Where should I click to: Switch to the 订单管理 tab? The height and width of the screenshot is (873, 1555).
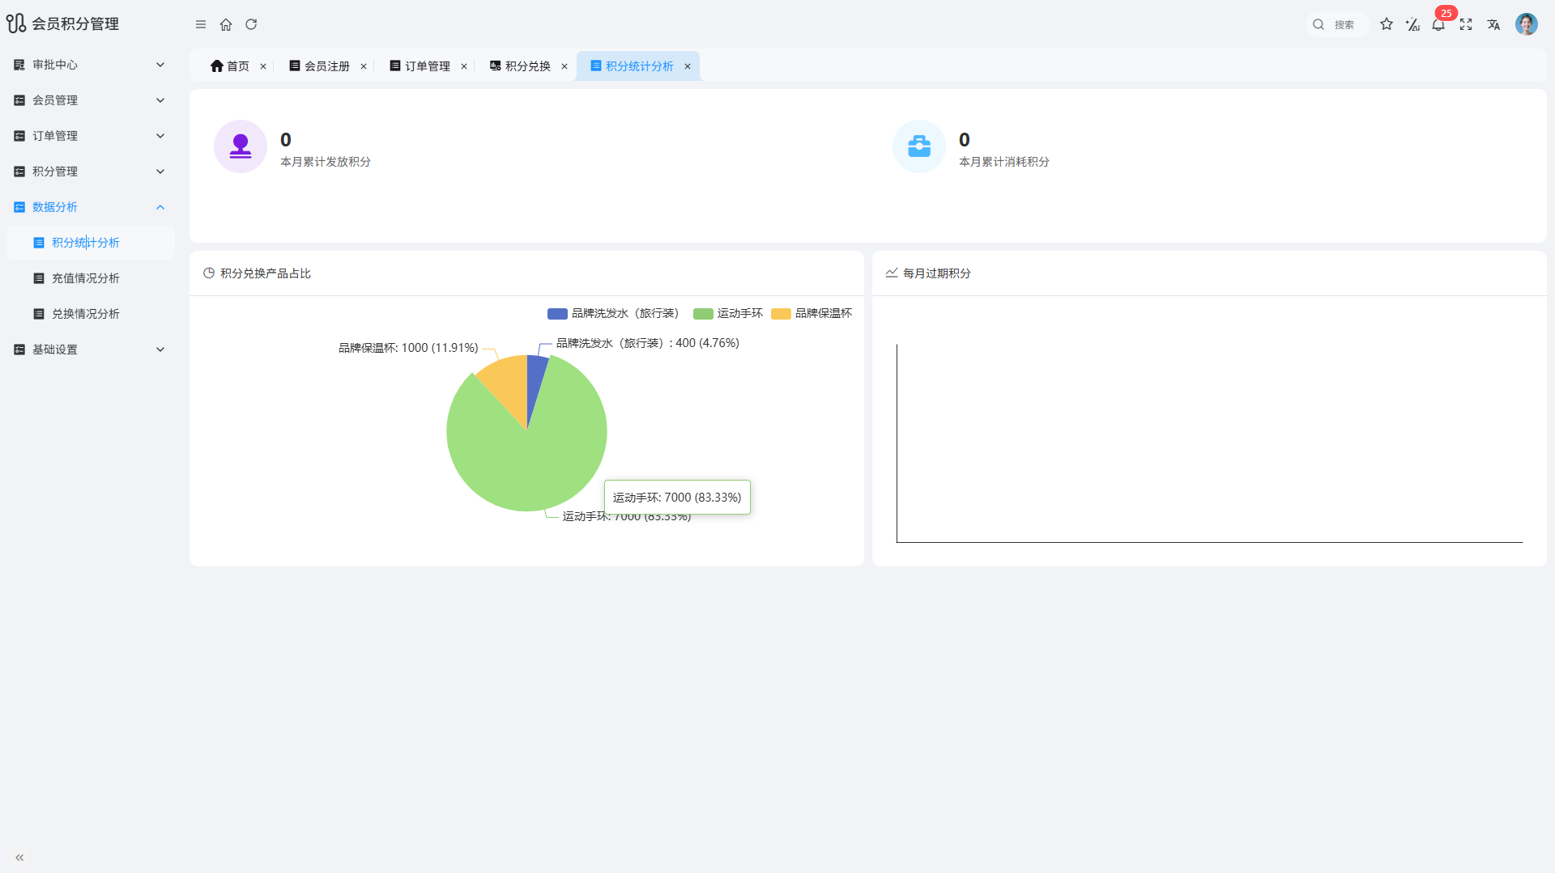(427, 66)
